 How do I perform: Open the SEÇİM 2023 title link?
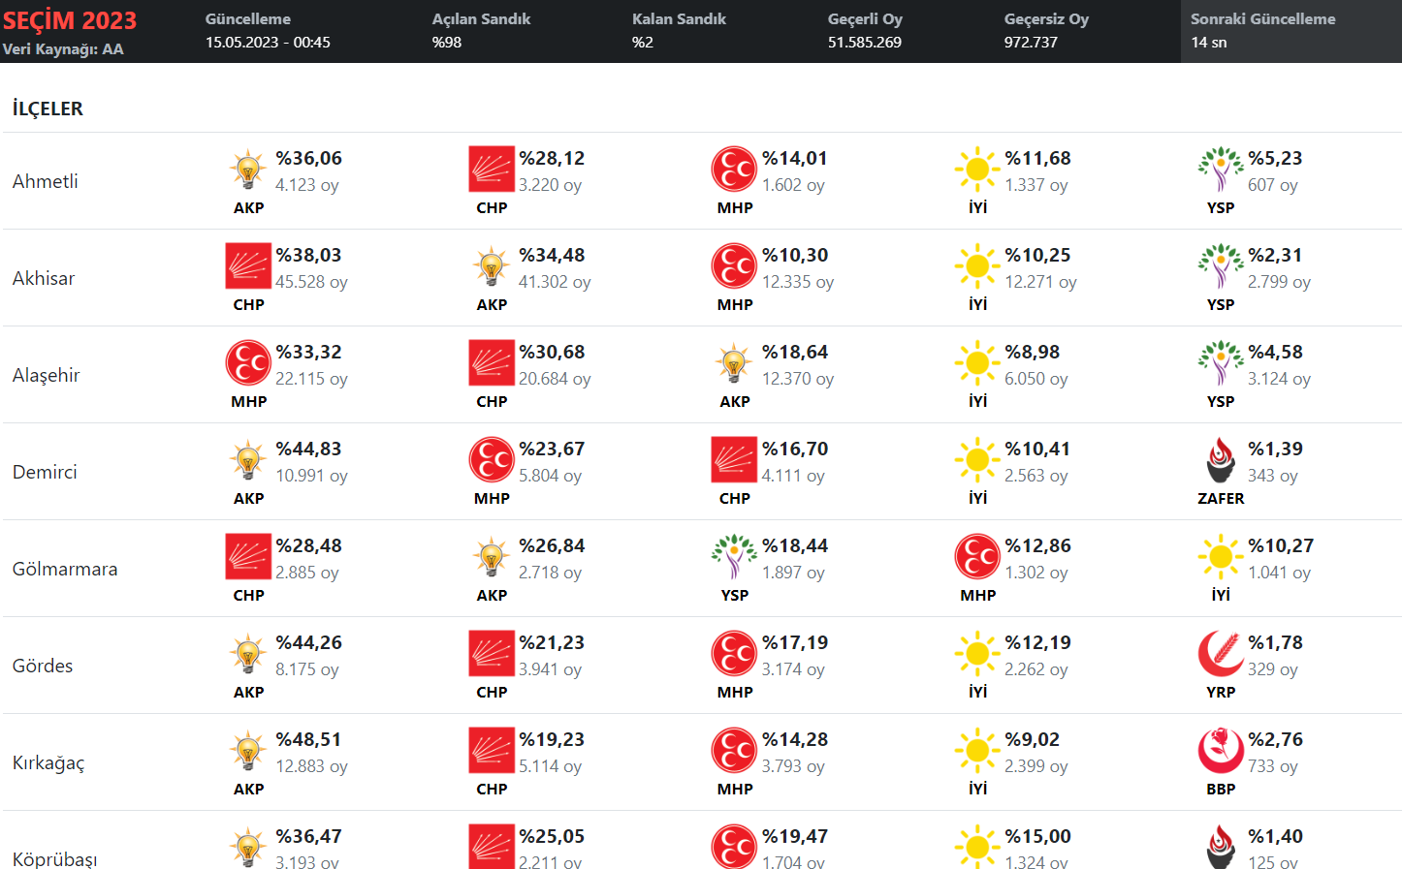[69, 20]
